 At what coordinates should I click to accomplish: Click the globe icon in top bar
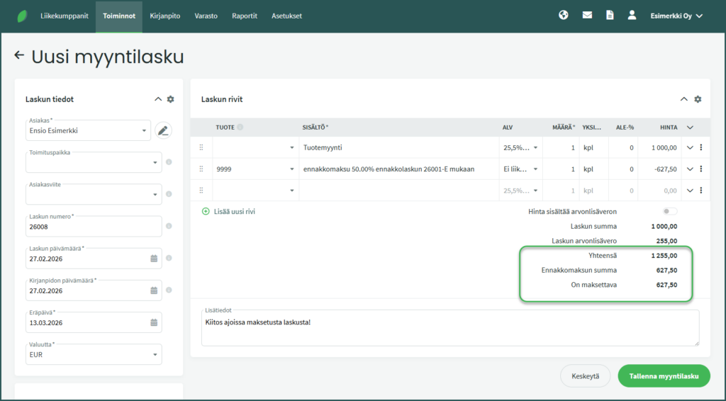coord(563,16)
